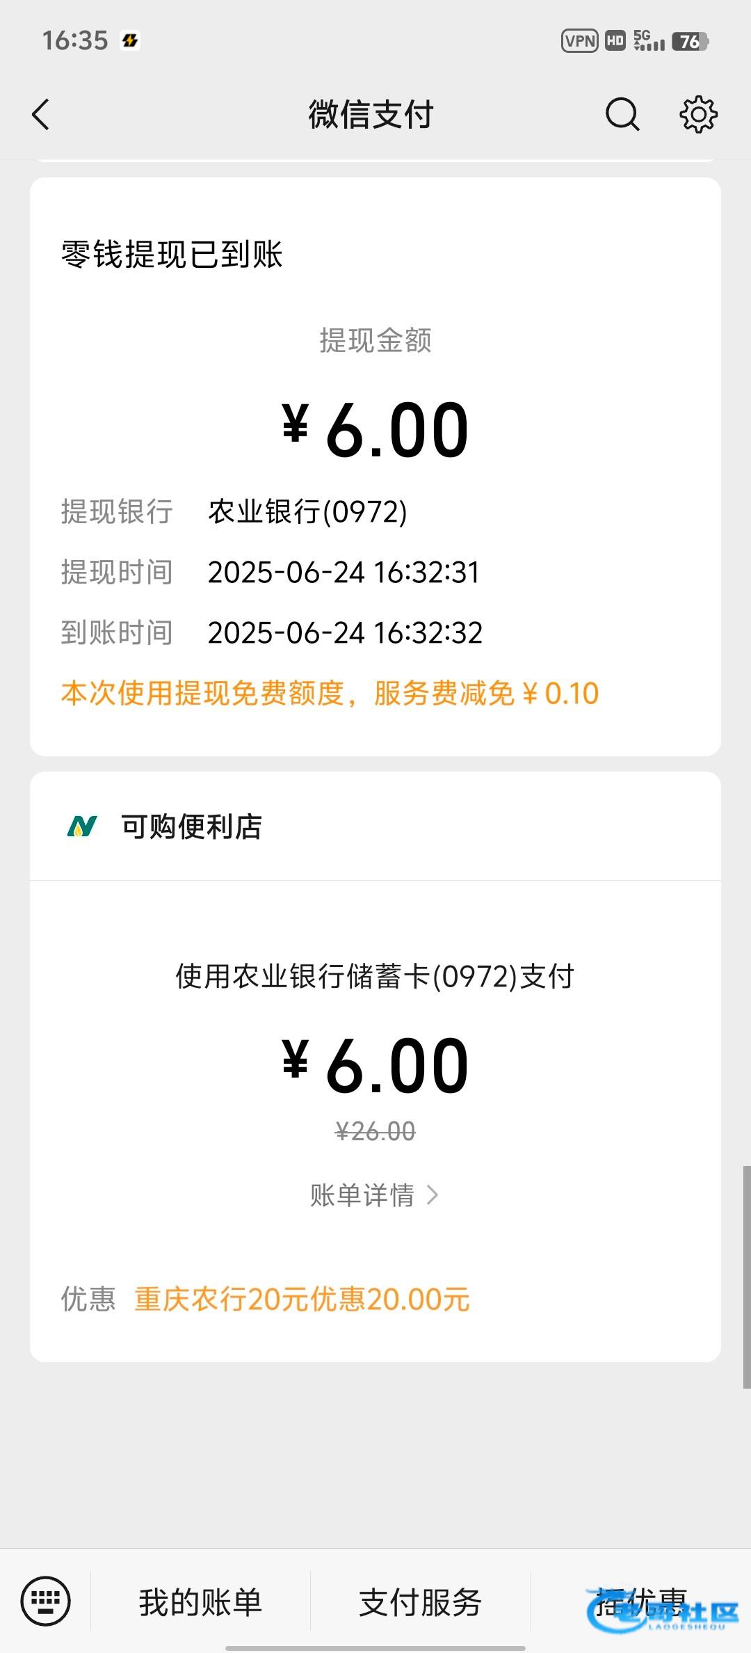Open merchant 可购便利店 header
Viewport: 751px width, 1653px height.
coord(191,826)
